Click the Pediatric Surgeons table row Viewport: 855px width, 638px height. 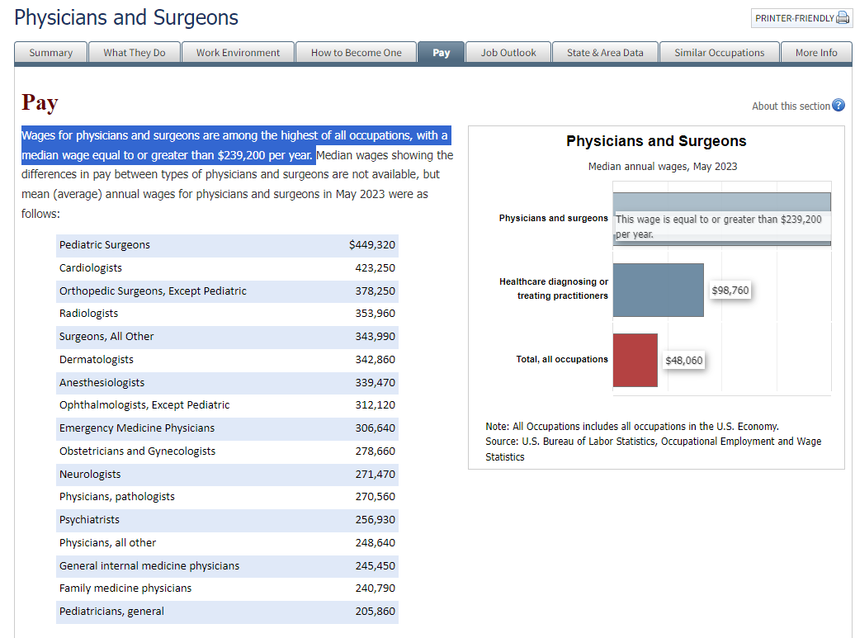[x=227, y=245]
